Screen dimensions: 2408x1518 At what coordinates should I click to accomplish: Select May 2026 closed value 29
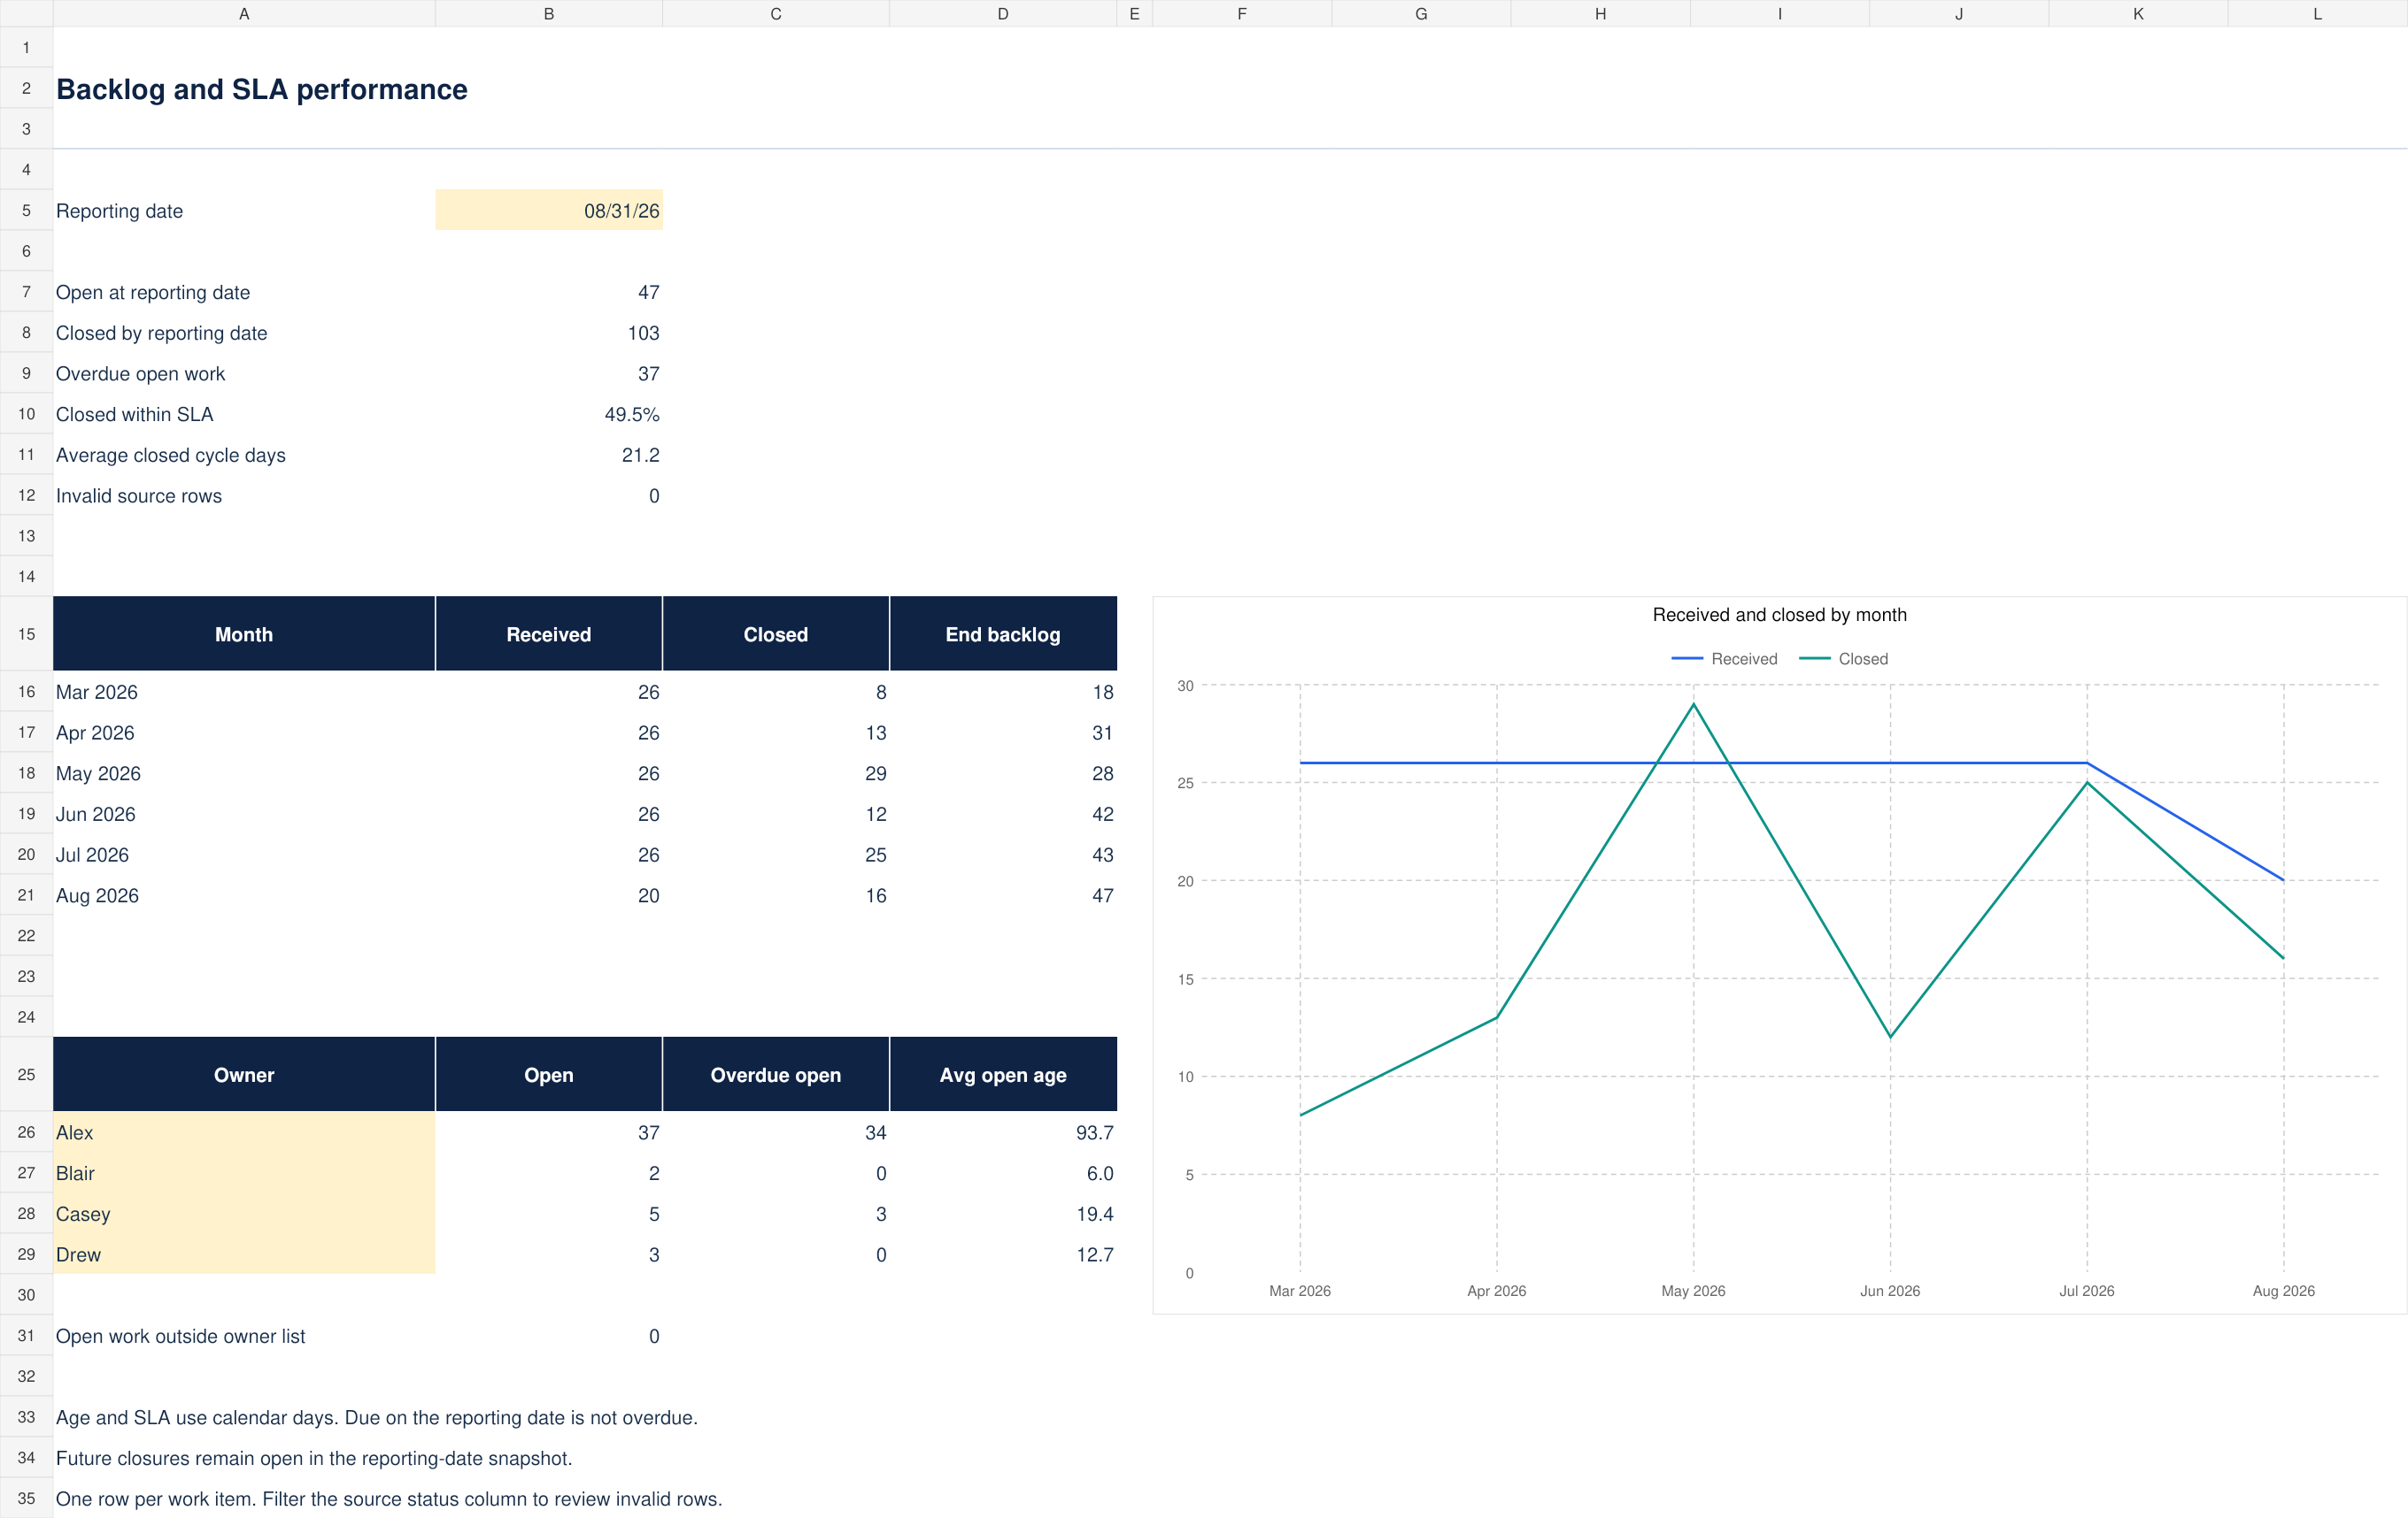pos(775,773)
